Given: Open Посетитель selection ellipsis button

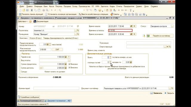Looking at the screenshot, I should (x=76, y=30).
